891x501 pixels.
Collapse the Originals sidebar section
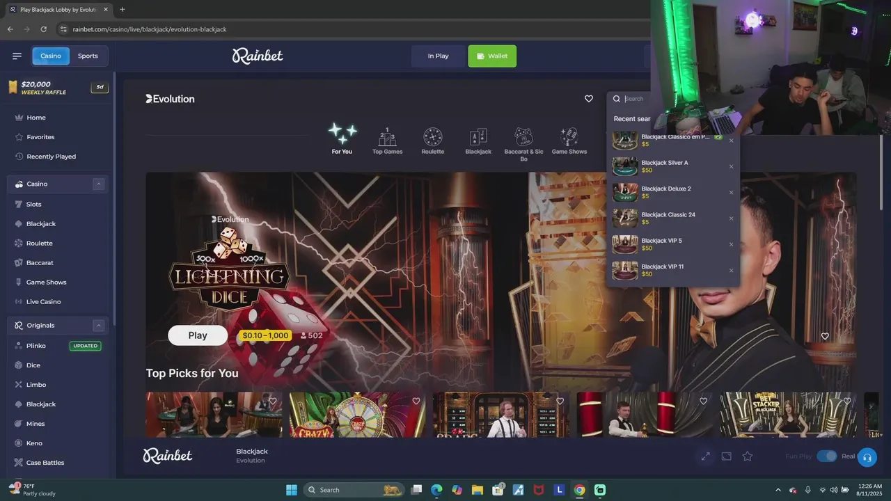click(99, 326)
